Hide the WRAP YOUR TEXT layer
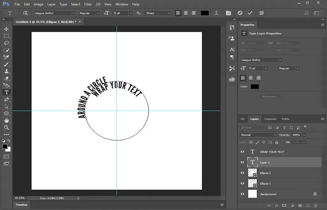The width and height of the screenshot is (327, 210). click(242, 152)
